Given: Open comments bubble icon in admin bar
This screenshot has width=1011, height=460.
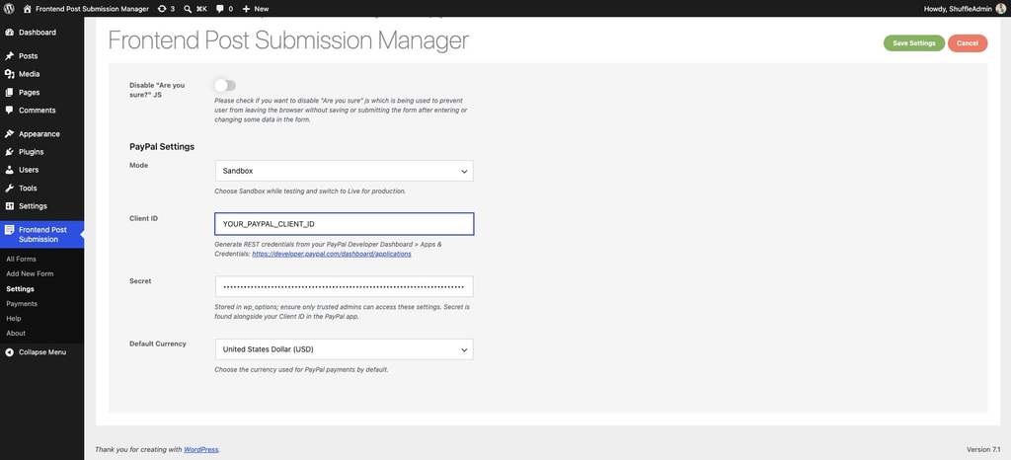Looking at the screenshot, I should [x=220, y=9].
